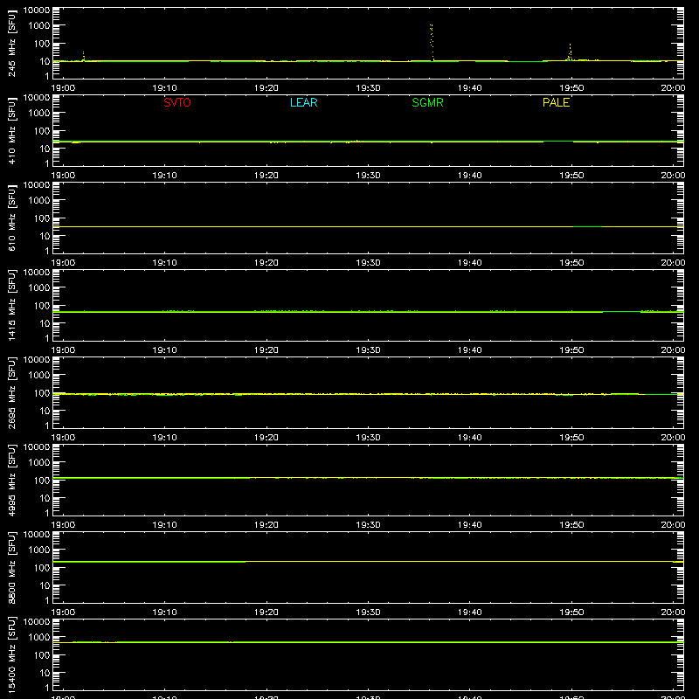Screen dimensions: 699x699
Task: Click the 19:40 label under the 1415 MHz plot
Action: [469, 350]
